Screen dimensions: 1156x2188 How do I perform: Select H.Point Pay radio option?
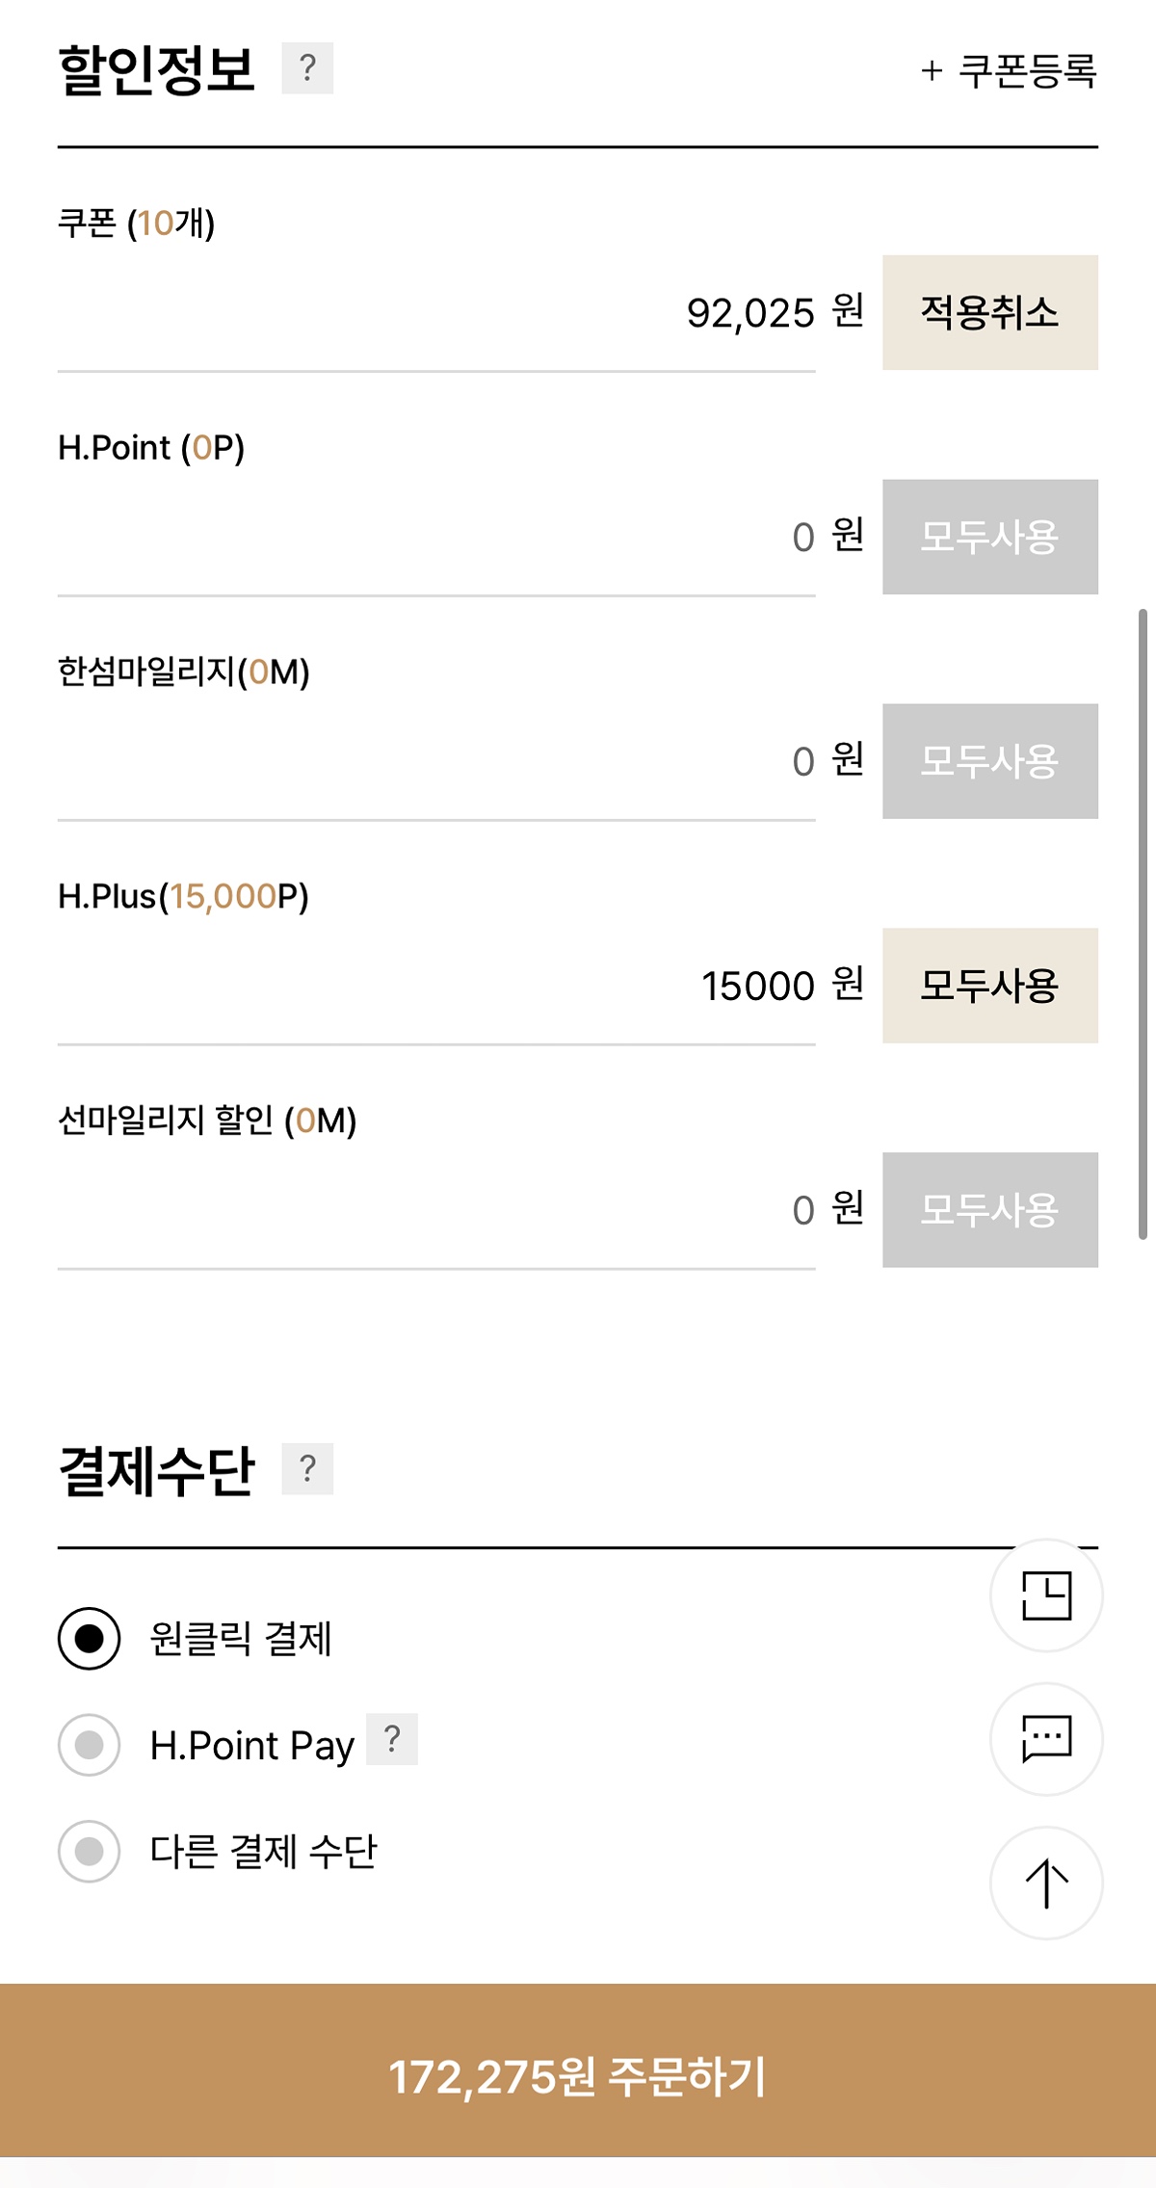tap(90, 1745)
